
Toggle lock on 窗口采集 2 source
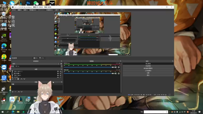(x=60, y=73)
